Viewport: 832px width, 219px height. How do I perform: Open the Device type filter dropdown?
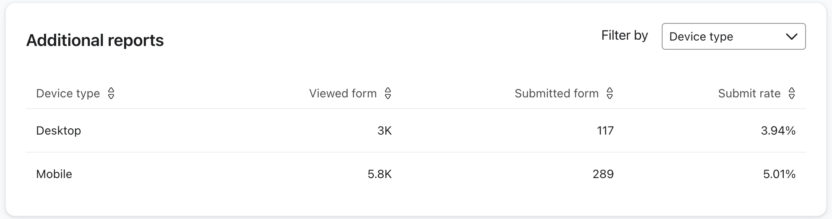(733, 37)
